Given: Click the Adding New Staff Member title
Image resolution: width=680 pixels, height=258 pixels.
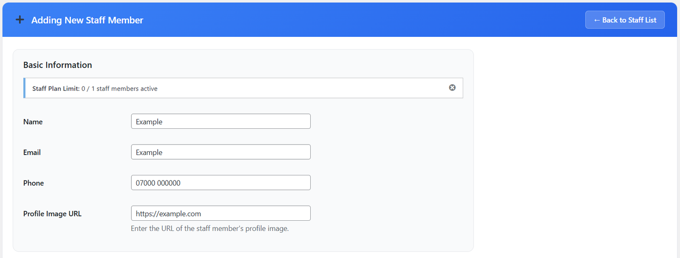Looking at the screenshot, I should tap(87, 20).
